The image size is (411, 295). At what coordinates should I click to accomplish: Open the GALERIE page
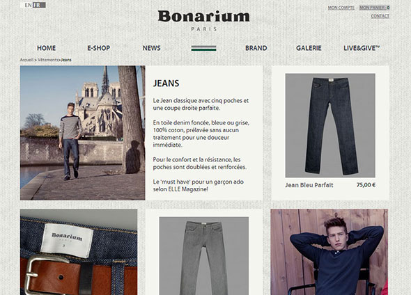point(309,48)
